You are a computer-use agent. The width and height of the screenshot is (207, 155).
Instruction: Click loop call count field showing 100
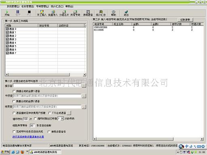pos(25,119)
